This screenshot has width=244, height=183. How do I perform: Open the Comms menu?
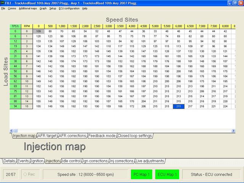tap(12, 8)
